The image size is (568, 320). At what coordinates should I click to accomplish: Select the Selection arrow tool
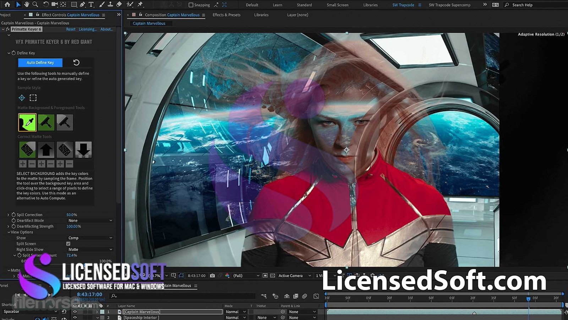[x=18, y=5]
